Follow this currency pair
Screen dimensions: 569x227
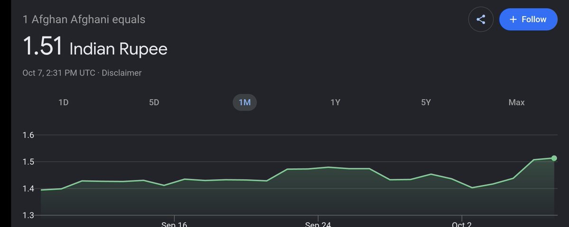(528, 19)
